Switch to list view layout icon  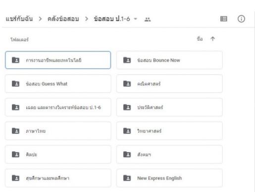pyautogui.click(x=224, y=19)
